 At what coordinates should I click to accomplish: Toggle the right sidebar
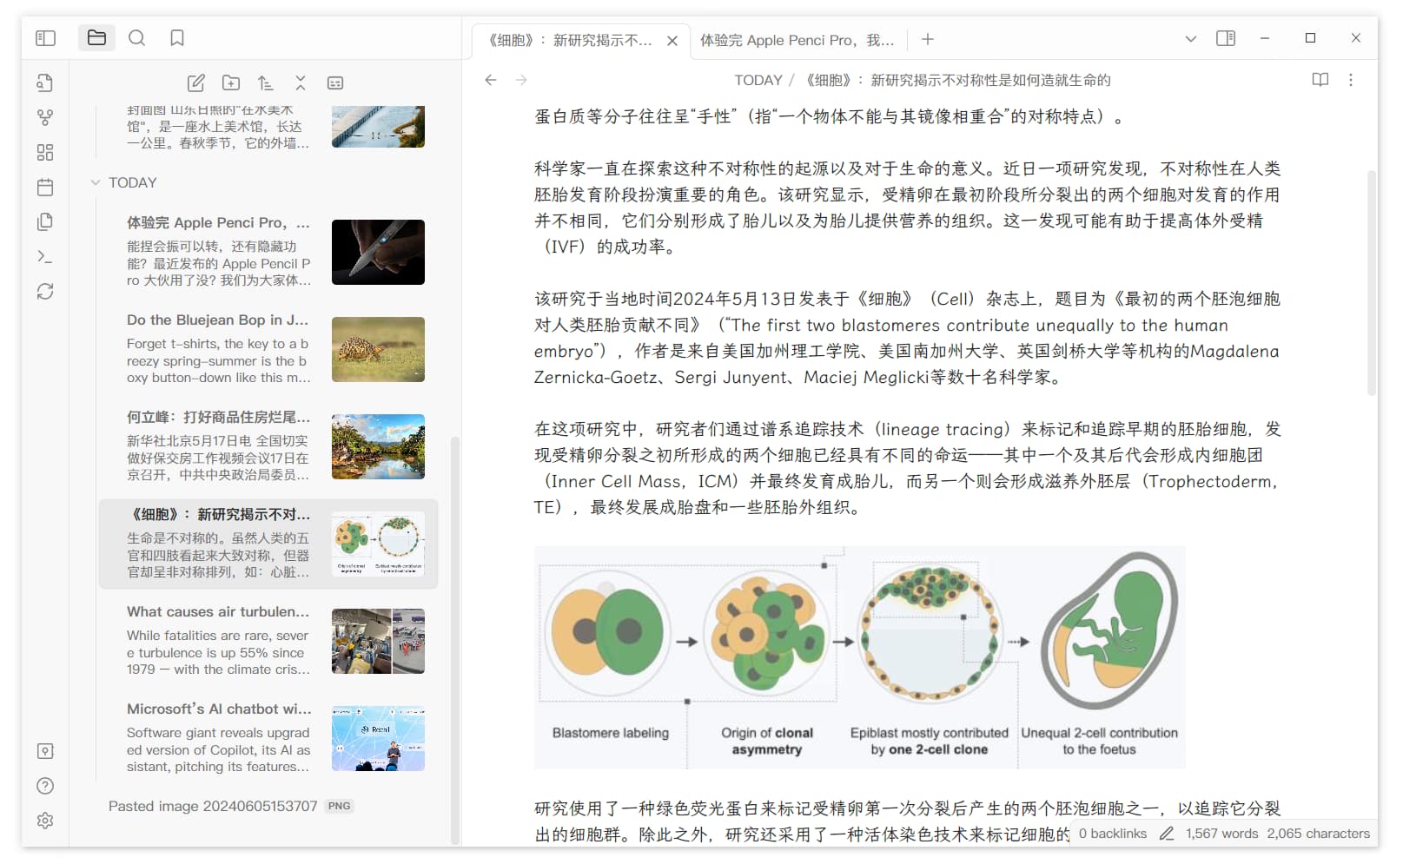(x=1226, y=38)
